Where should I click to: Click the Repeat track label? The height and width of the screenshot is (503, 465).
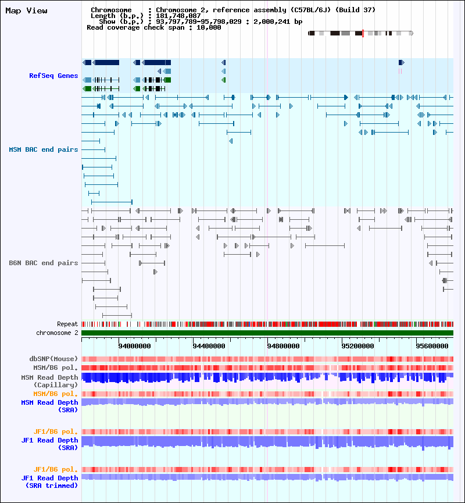pyautogui.click(x=67, y=324)
